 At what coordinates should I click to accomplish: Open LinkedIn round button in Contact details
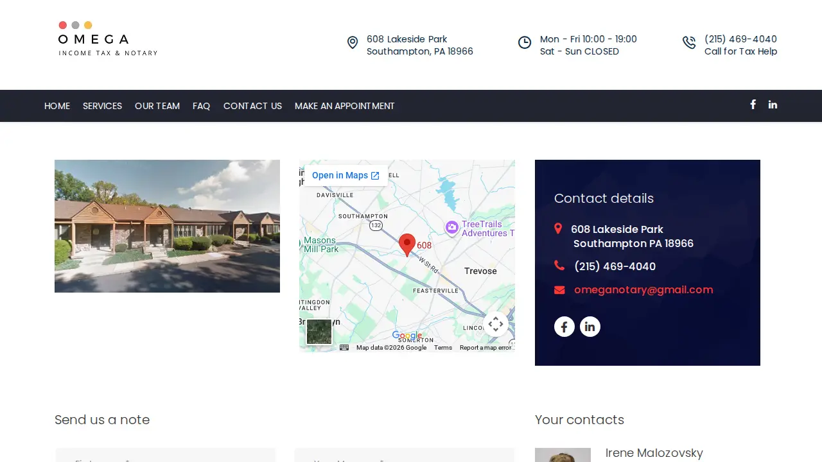pyautogui.click(x=590, y=327)
